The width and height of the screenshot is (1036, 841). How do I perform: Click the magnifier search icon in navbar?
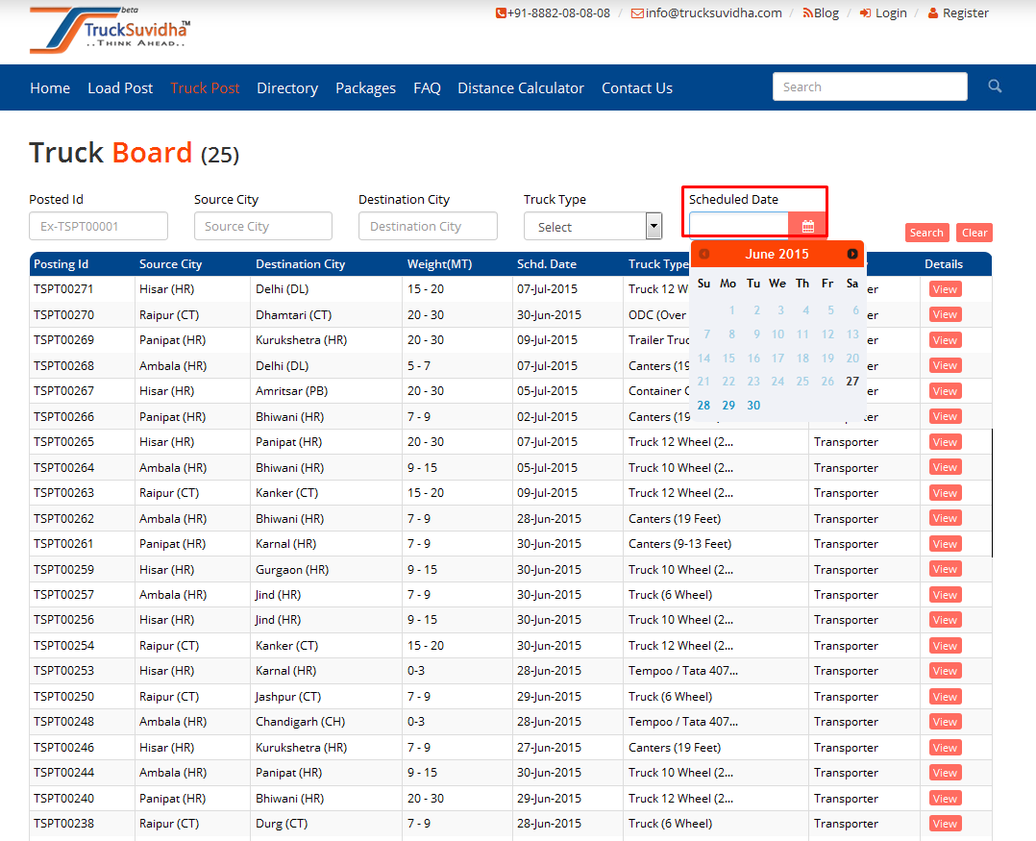tap(995, 87)
